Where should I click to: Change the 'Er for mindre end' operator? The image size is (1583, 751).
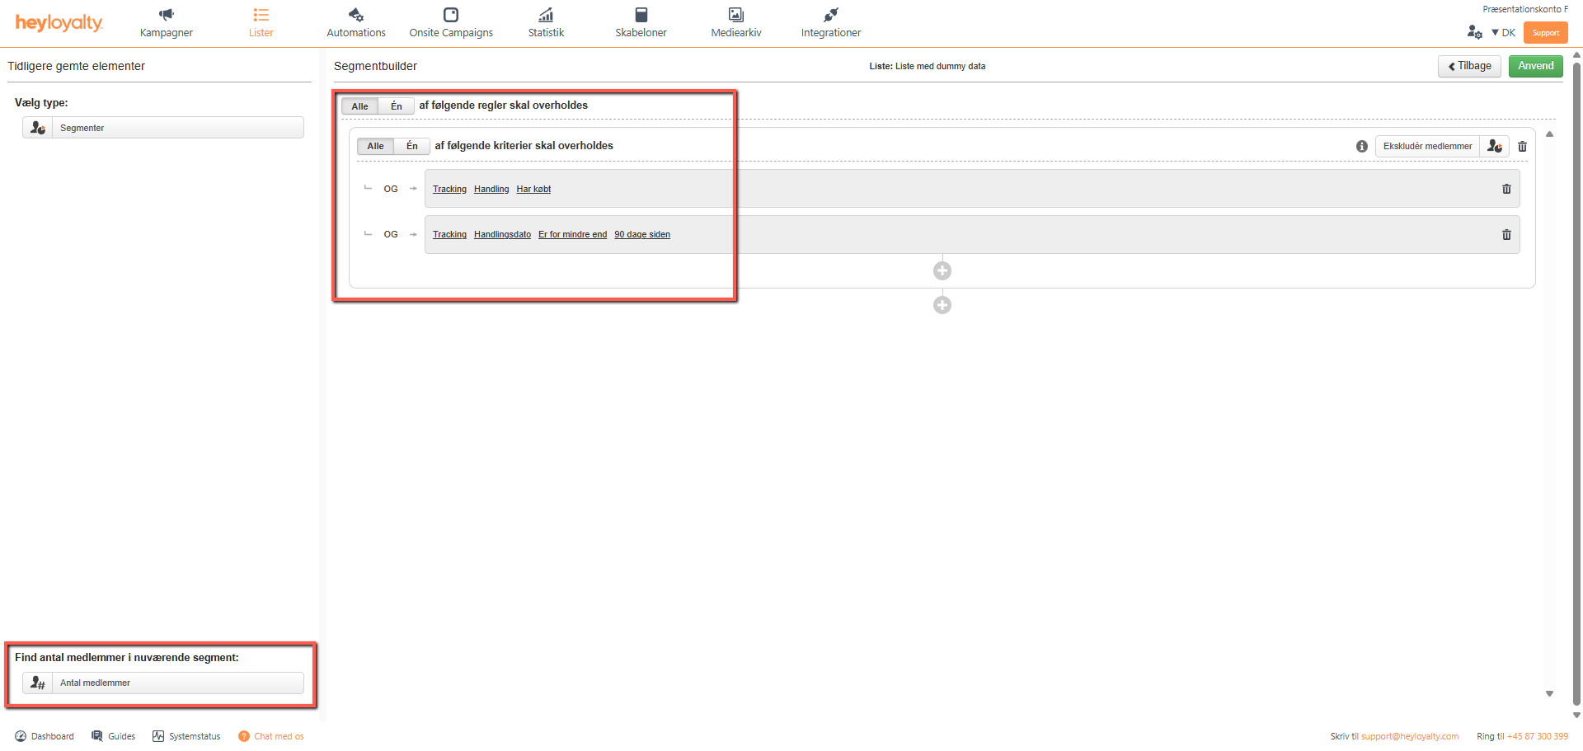click(572, 235)
